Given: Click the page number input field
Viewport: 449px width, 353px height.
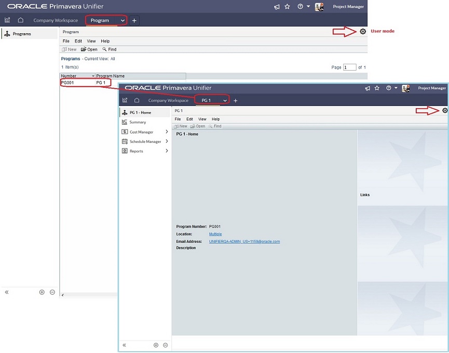Looking at the screenshot, I should click(x=350, y=67).
